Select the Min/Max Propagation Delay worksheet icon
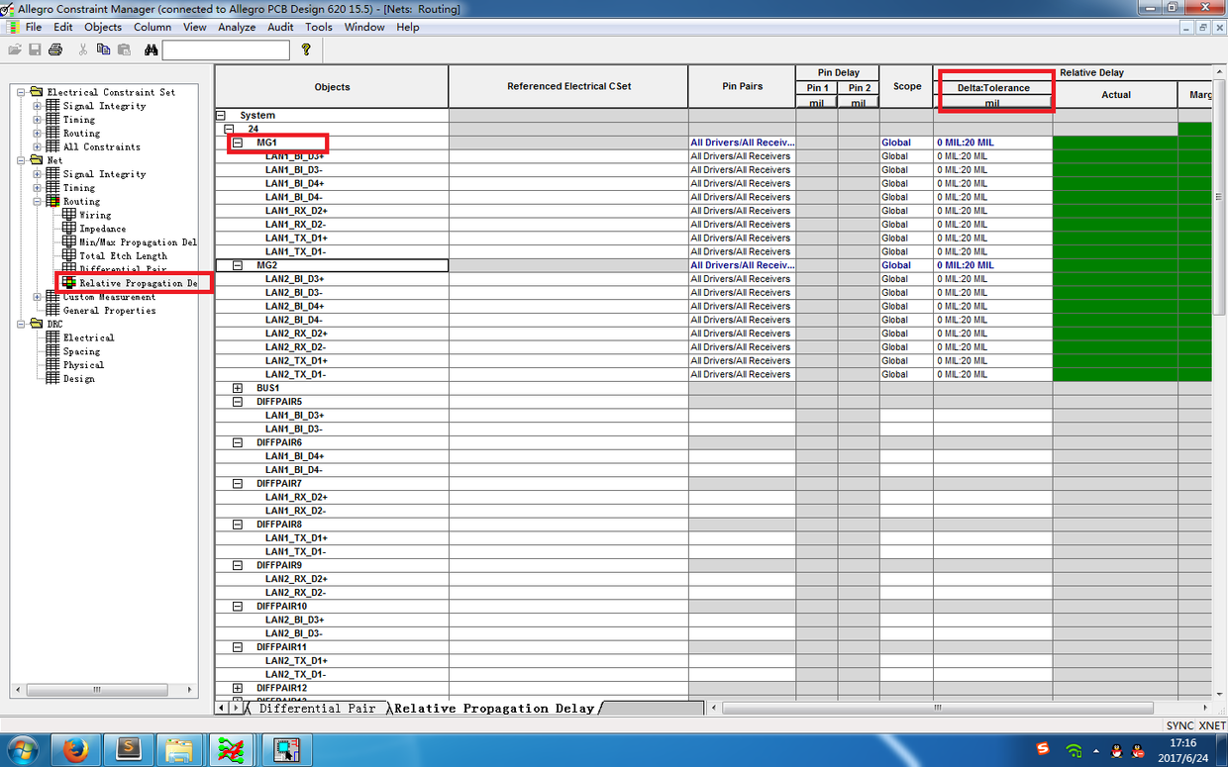The width and height of the screenshot is (1228, 767). (69, 241)
